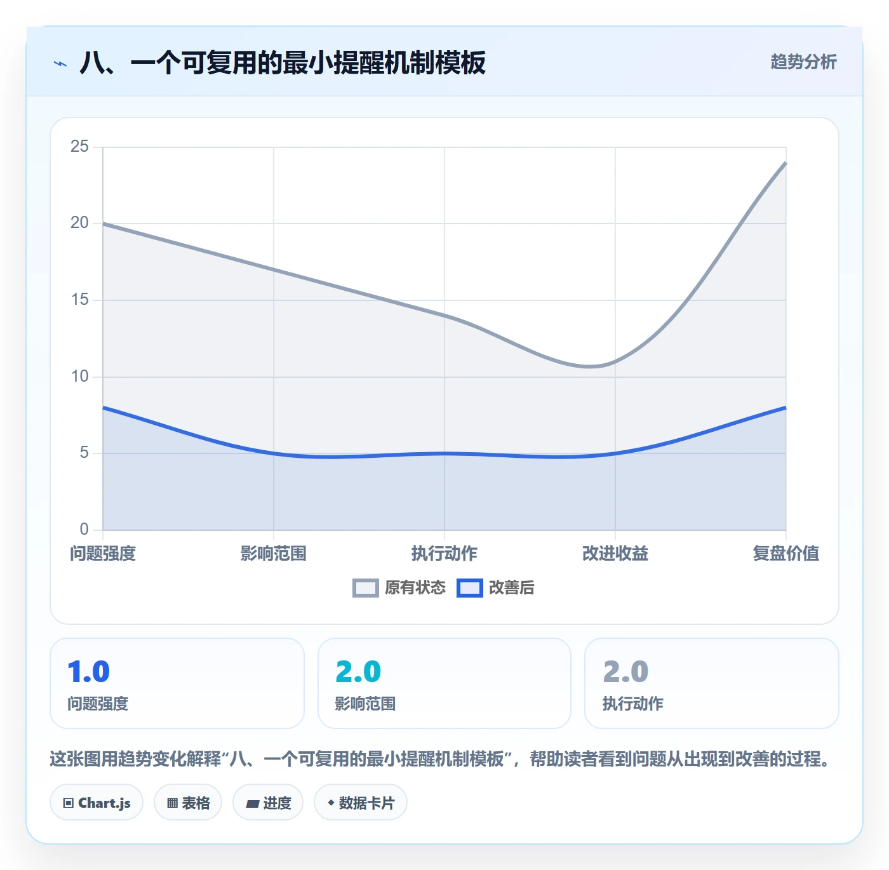
Task: Click the y-axis value 0
Action: tap(84, 529)
